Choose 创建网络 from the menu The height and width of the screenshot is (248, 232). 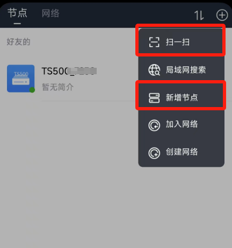coord(181,152)
